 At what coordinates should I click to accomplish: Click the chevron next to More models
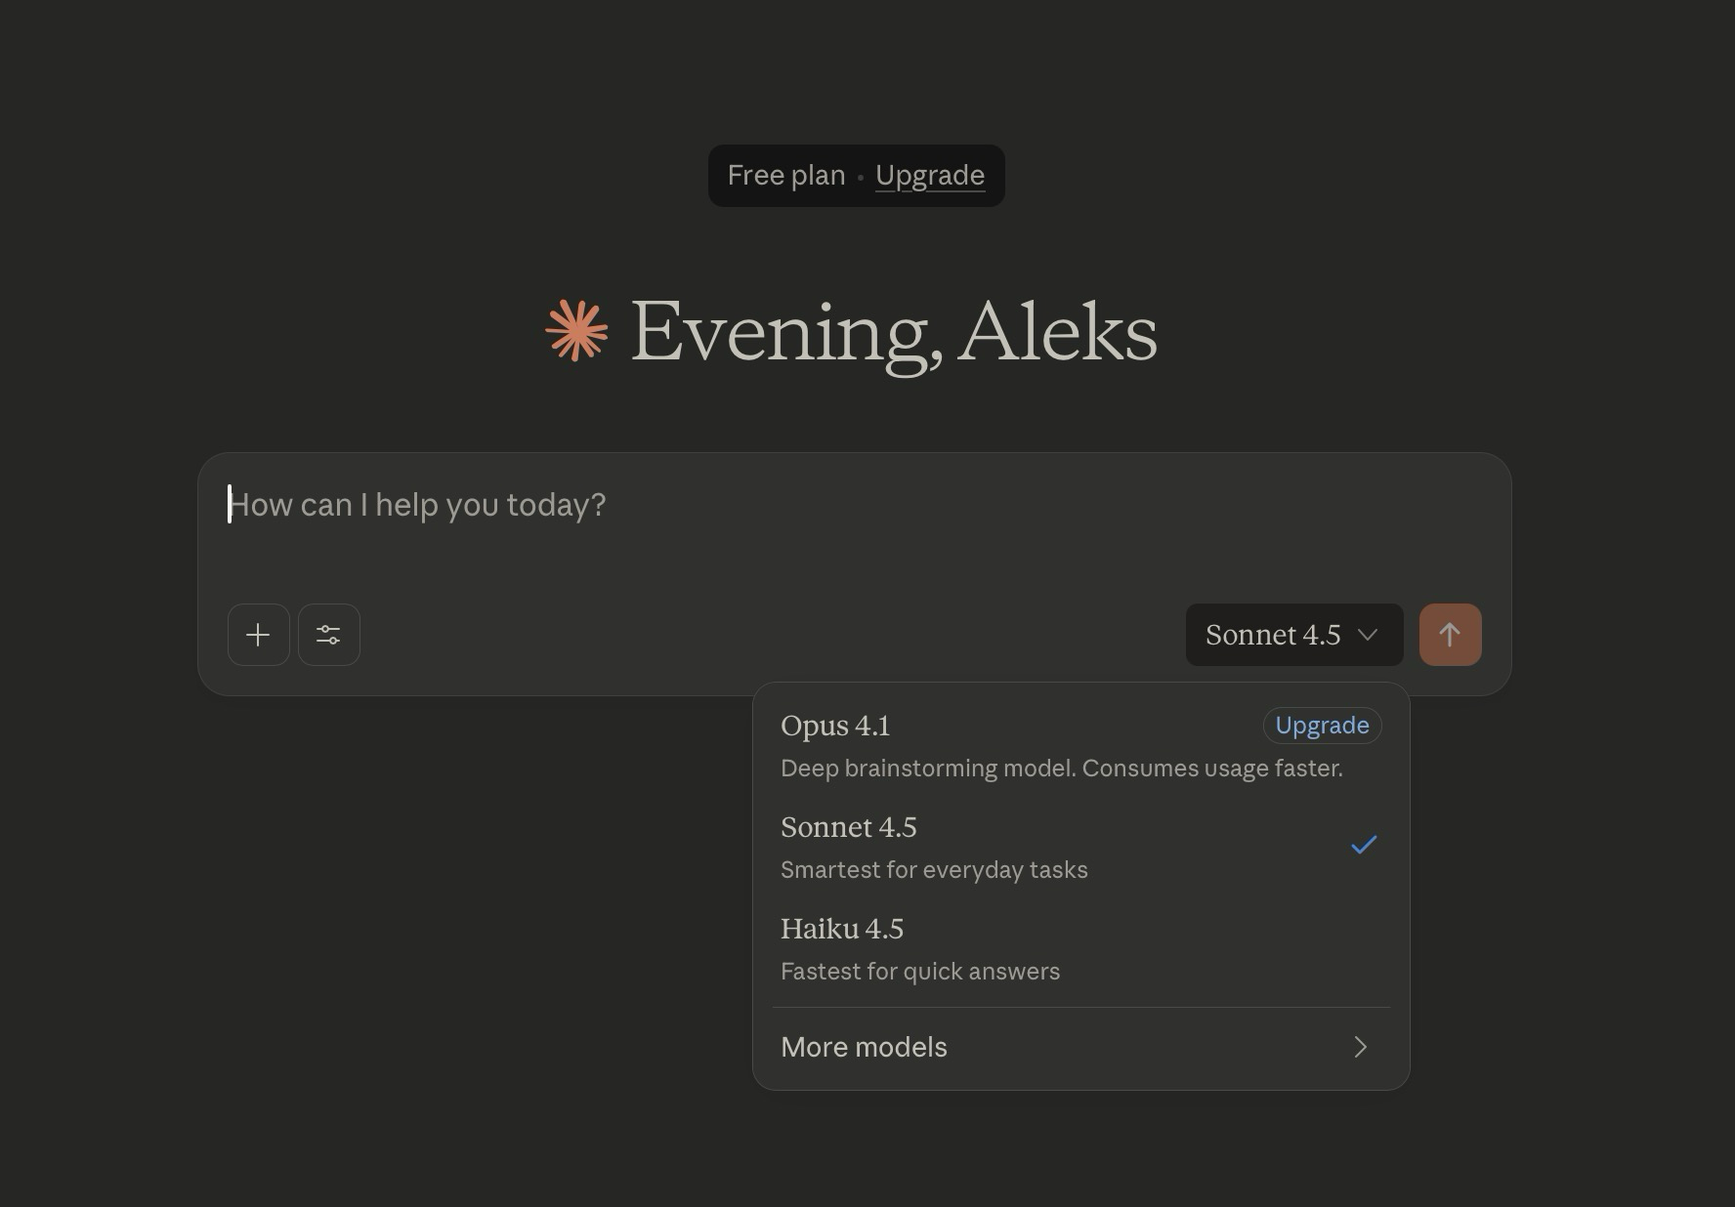coord(1360,1047)
